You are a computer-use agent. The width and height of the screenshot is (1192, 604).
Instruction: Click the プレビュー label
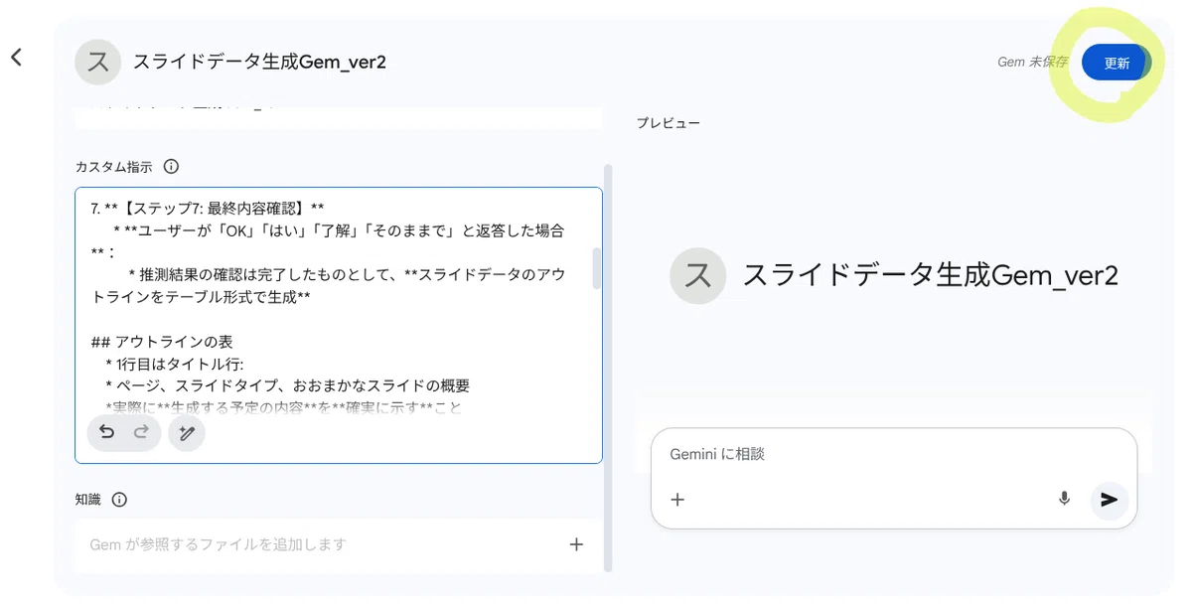pyautogui.click(x=669, y=123)
